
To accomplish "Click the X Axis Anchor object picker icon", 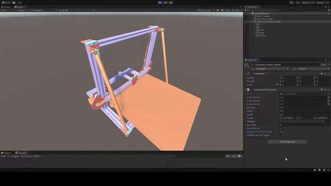I will pos(328,98).
